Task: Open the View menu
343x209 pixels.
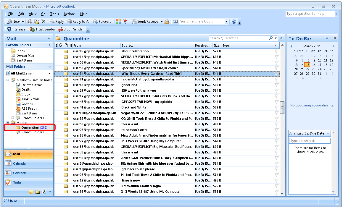Action: [33, 14]
